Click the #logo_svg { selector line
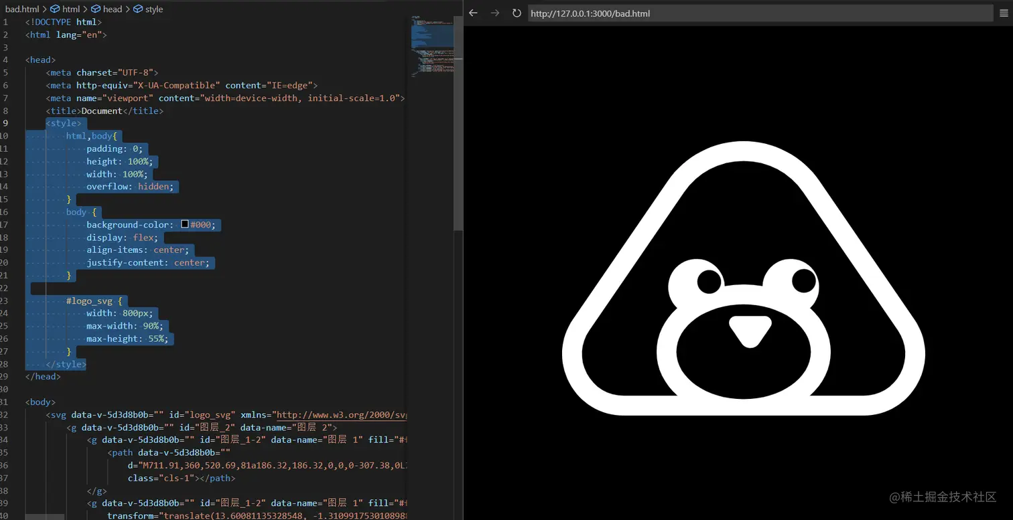Viewport: 1013px width, 520px height. [x=94, y=301]
